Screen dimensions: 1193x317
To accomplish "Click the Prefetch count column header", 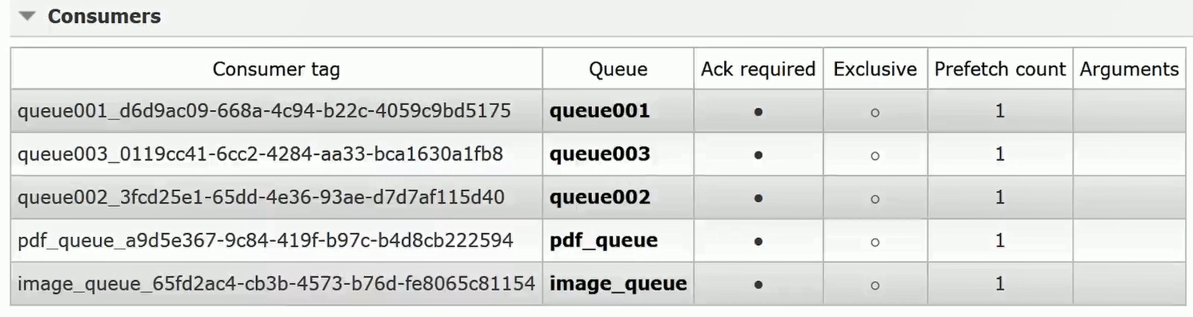I will click(x=1000, y=69).
